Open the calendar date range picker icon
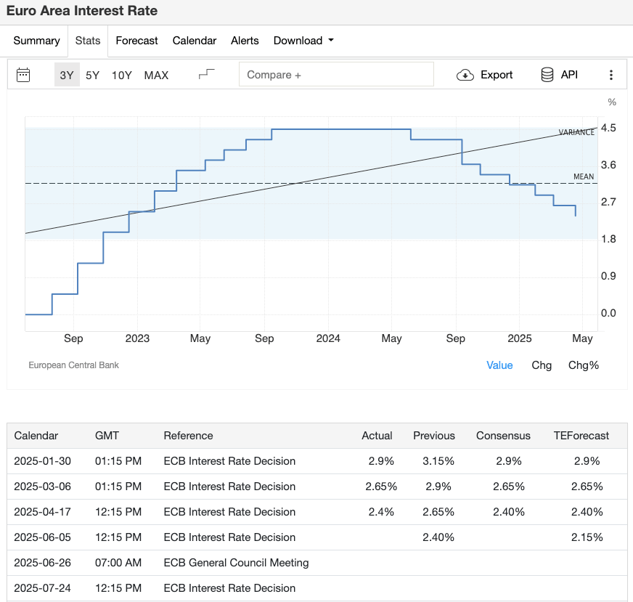This screenshot has height=602, width=633. (x=23, y=74)
